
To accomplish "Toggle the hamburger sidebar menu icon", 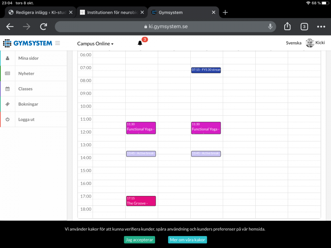I will point(58,43).
